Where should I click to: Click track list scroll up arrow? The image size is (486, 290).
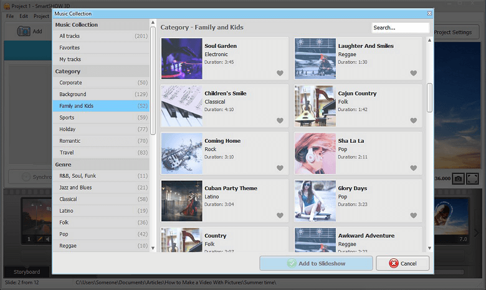pos(429,41)
